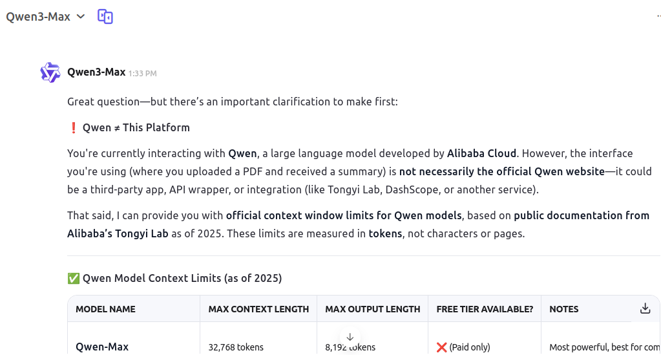The width and height of the screenshot is (661, 355).
Task: Click the 1:33 PM message timestamp
Action: [142, 74]
